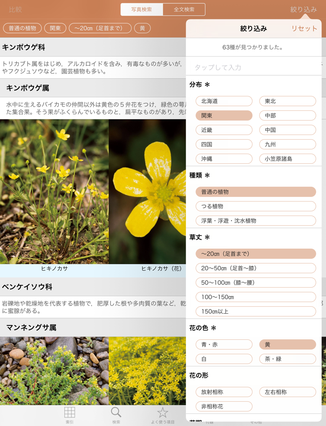Tap 黄 filter chip in top bar
The width and height of the screenshot is (326, 426).
point(143,28)
